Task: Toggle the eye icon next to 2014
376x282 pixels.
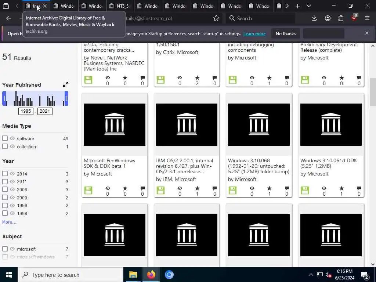Action: click(x=12, y=173)
